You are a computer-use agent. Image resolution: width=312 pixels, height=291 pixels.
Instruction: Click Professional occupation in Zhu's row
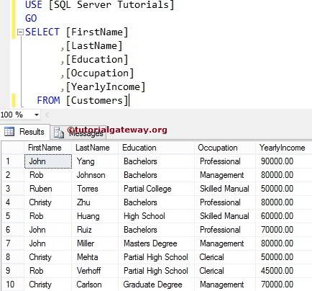[x=225, y=202]
